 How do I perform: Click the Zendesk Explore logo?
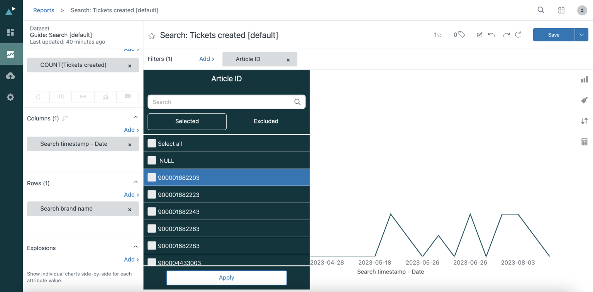(x=10, y=10)
